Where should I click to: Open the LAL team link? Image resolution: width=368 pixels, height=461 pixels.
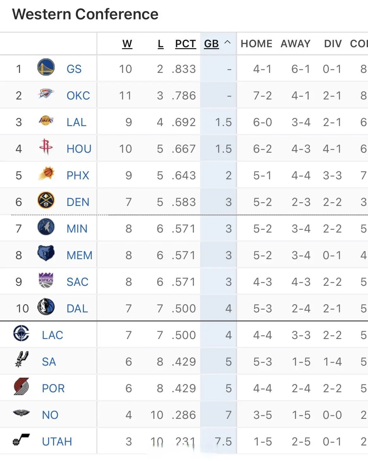click(x=77, y=122)
